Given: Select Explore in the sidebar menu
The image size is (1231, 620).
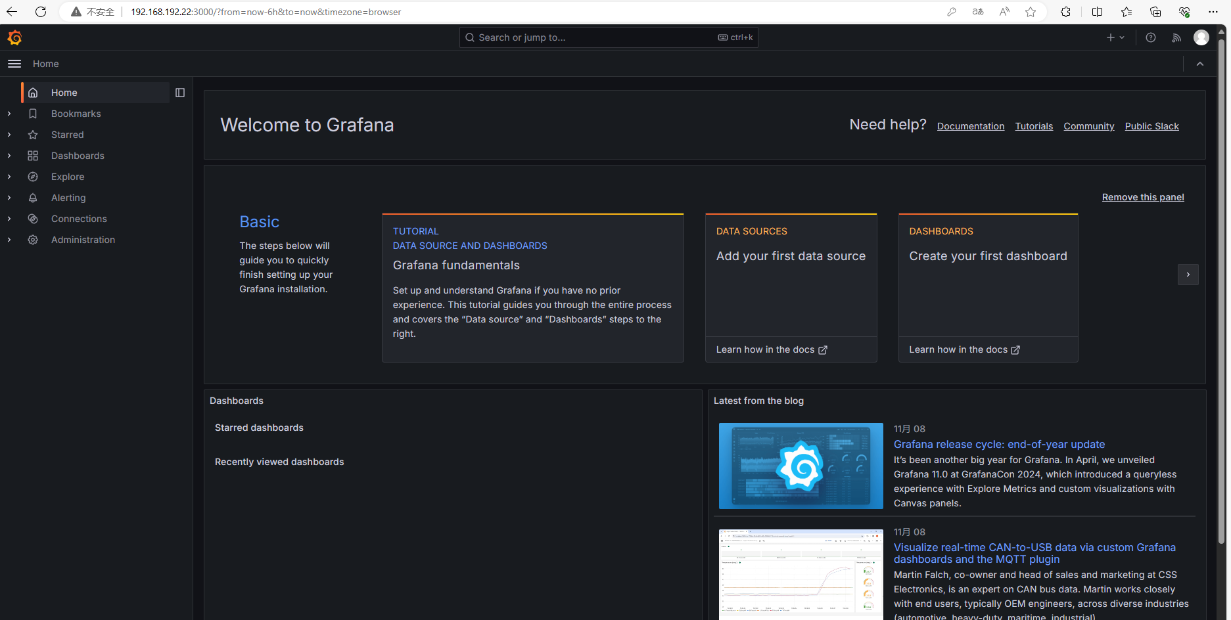Looking at the screenshot, I should (68, 177).
